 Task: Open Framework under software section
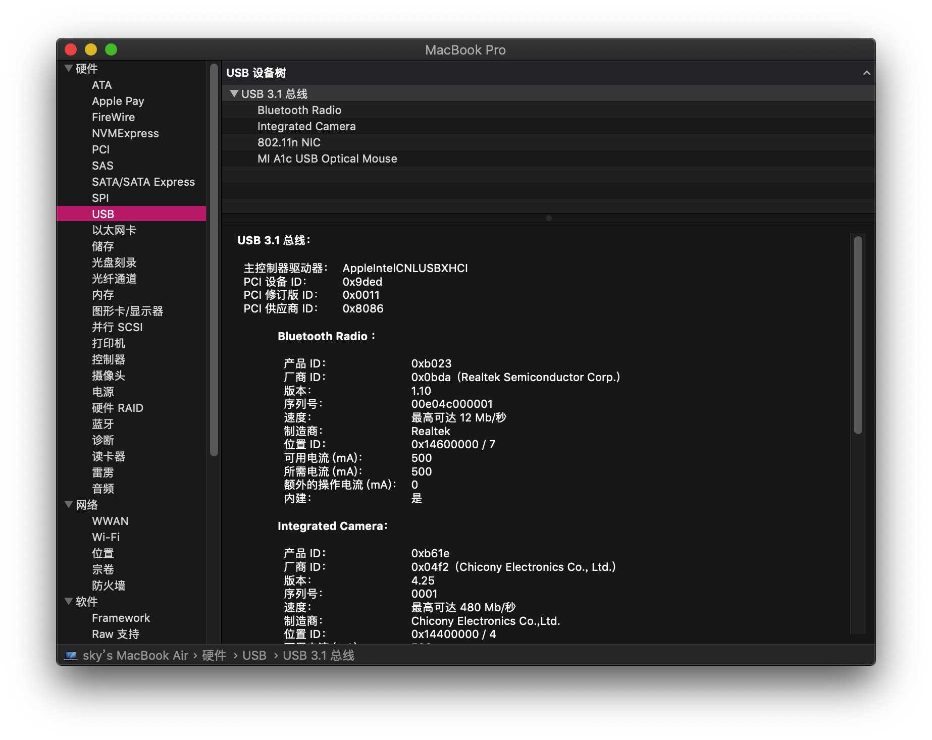[x=121, y=618]
